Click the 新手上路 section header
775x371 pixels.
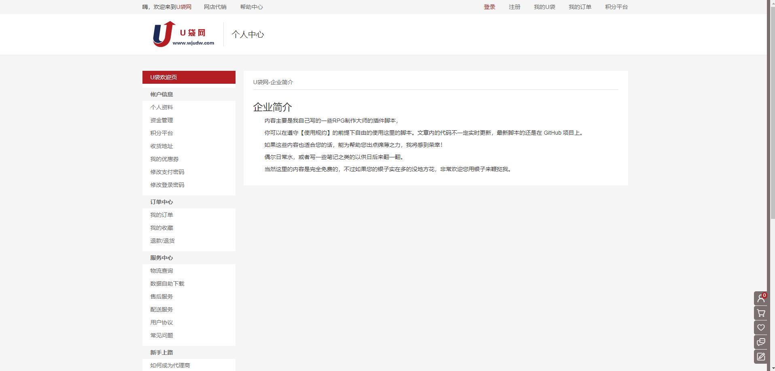161,352
